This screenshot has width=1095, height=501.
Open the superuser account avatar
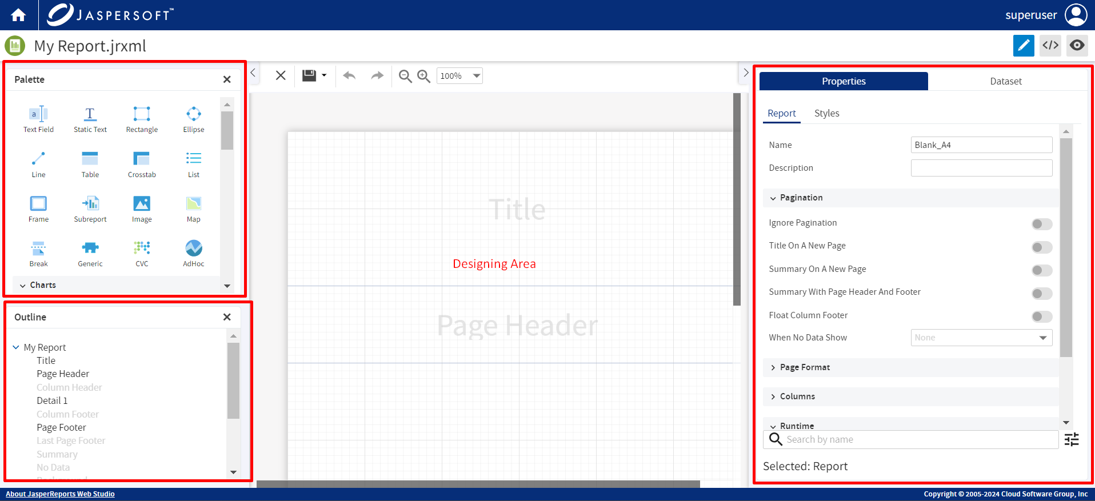point(1076,15)
